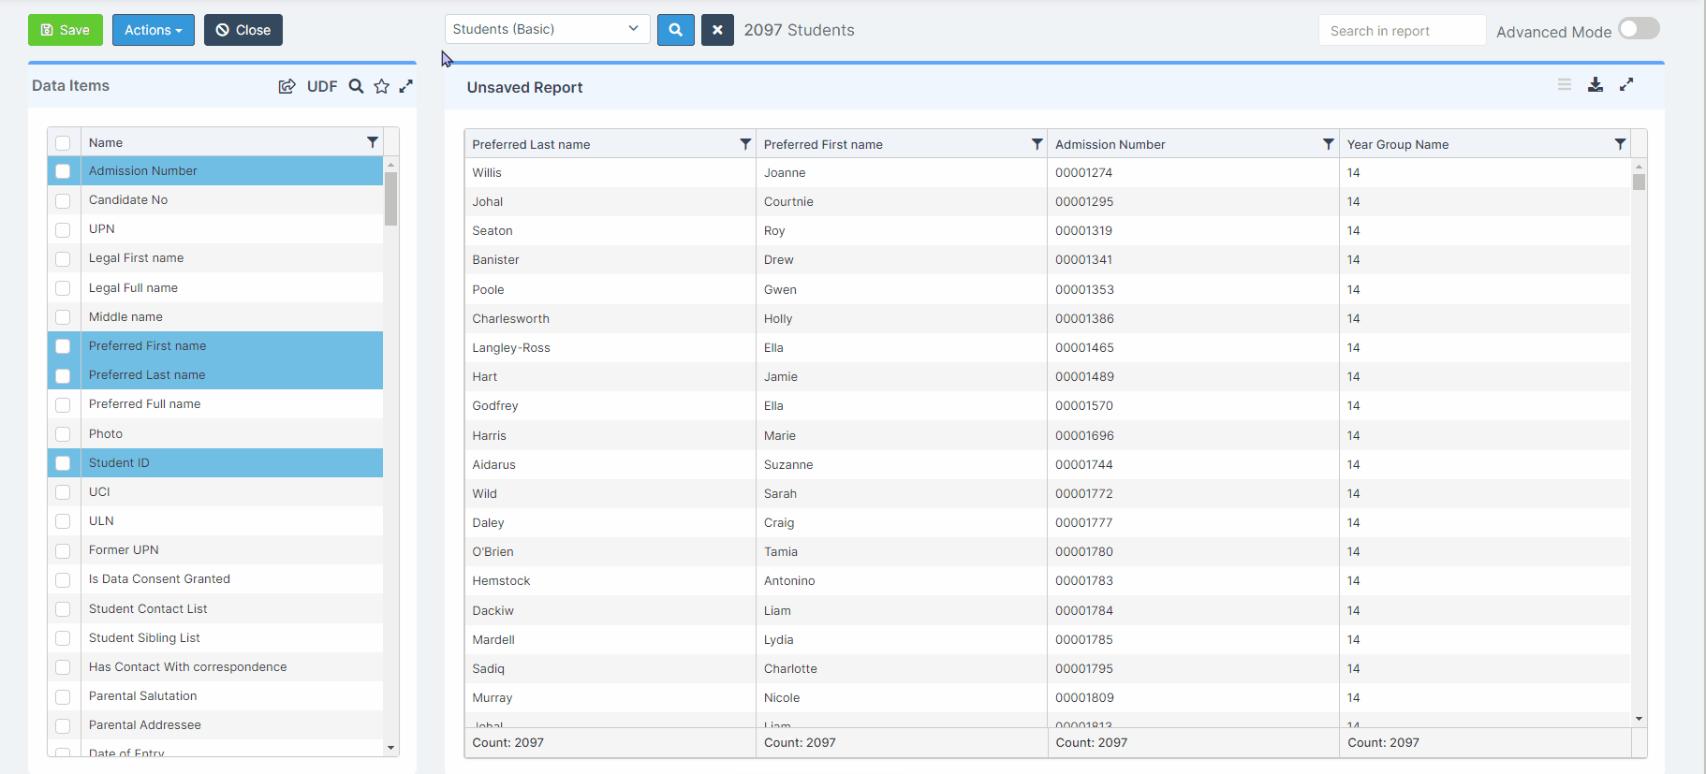This screenshot has height=774, width=1706.
Task: Expand the Unsaved Report panel to fullscreen
Action: (1626, 84)
